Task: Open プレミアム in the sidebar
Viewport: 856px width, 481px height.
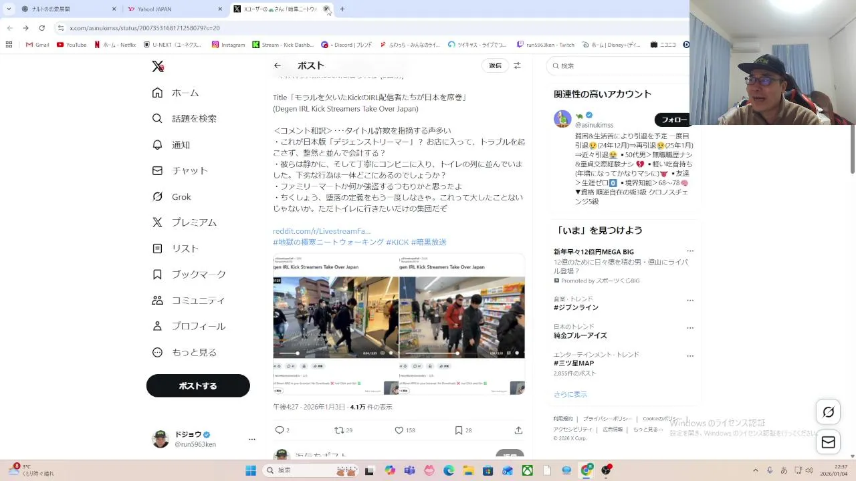Action: tap(184, 222)
